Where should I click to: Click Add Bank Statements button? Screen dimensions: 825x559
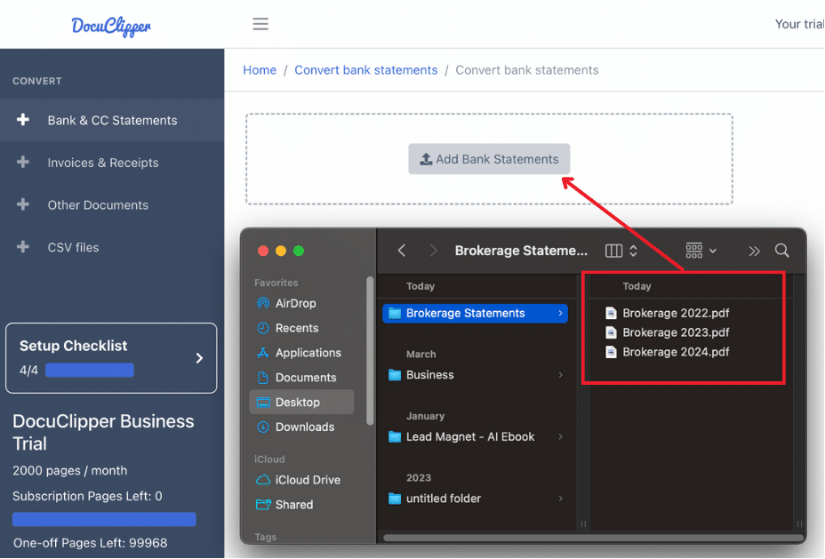(489, 159)
